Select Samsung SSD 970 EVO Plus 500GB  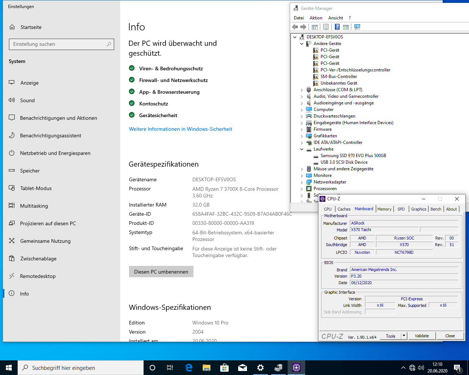click(353, 156)
